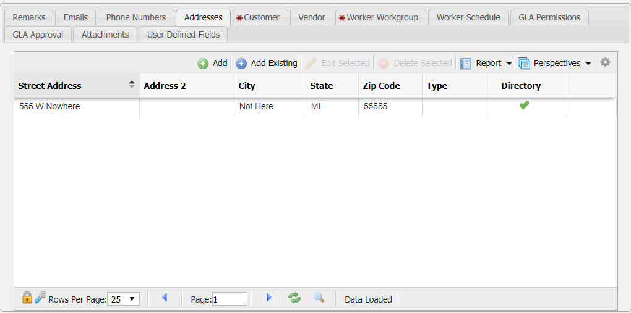This screenshot has width=631, height=313.
Task: Open the Worker Schedule tab
Action: (x=468, y=17)
